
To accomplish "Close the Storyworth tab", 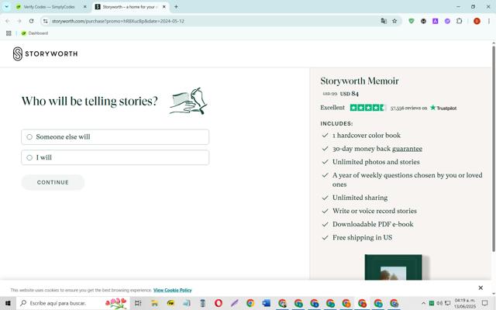I will (x=164, y=7).
